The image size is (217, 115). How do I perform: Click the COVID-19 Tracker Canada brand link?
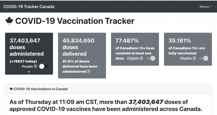click(x=29, y=7)
